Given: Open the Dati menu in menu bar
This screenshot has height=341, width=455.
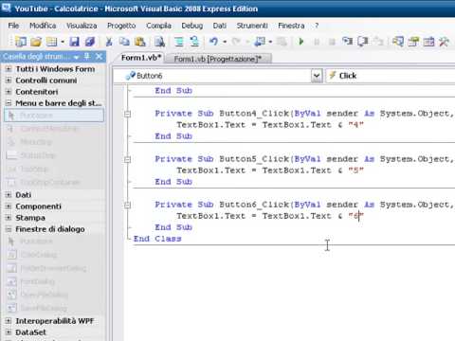Looking at the screenshot, I should tap(220, 26).
